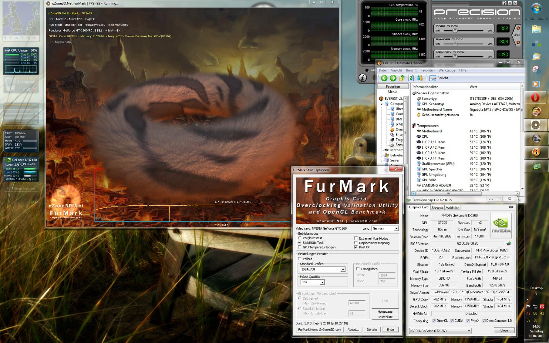Open the Standard Größen 1024x768 dropdown

322,269
